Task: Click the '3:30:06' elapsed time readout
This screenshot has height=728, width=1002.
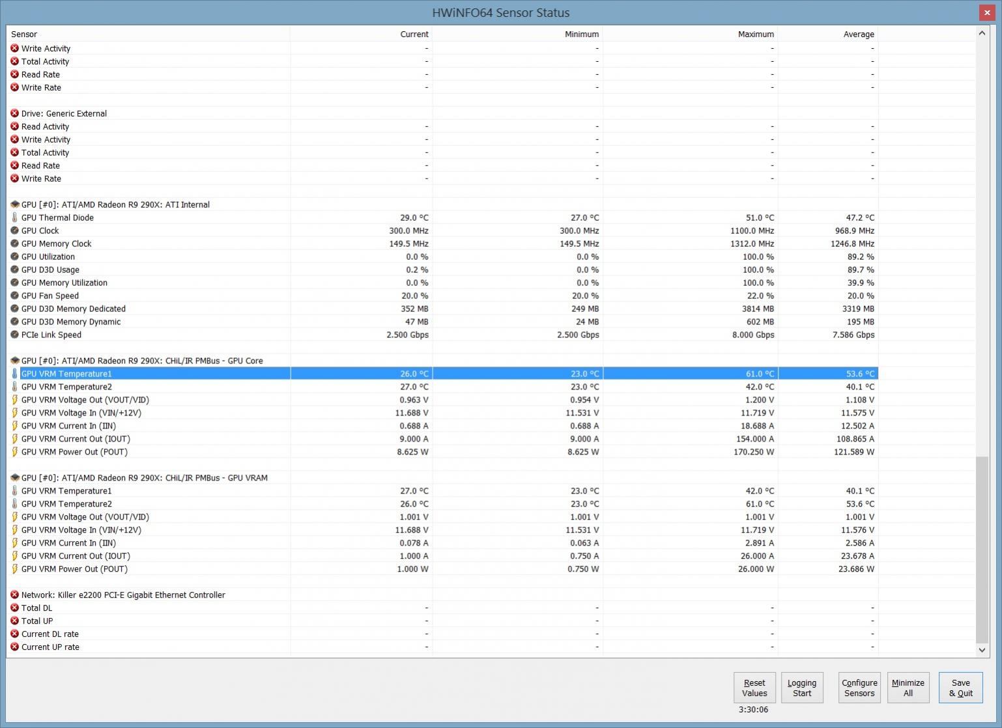Action: point(753,710)
